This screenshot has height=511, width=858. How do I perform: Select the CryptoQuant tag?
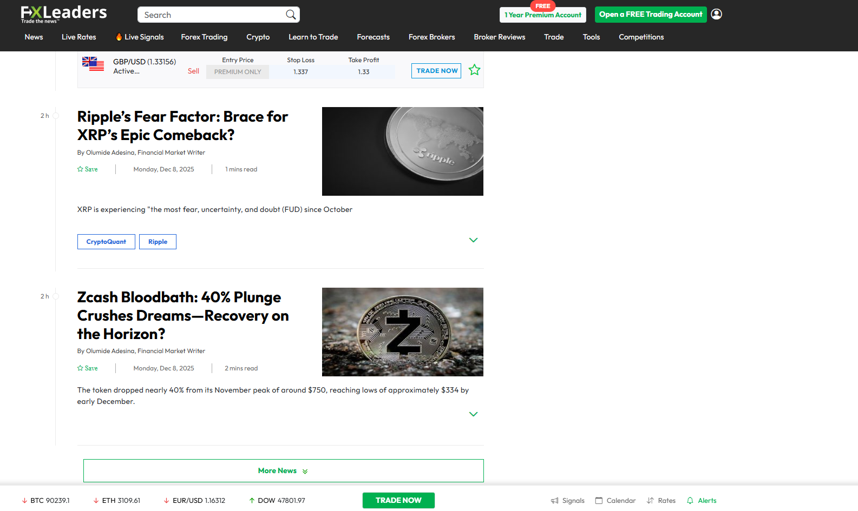click(x=106, y=242)
